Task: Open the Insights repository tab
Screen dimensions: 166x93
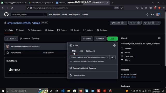Action: tap(88, 30)
